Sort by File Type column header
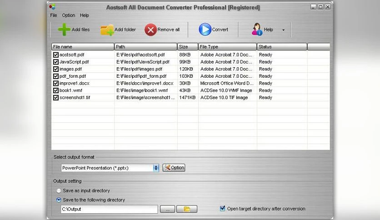 227,47
